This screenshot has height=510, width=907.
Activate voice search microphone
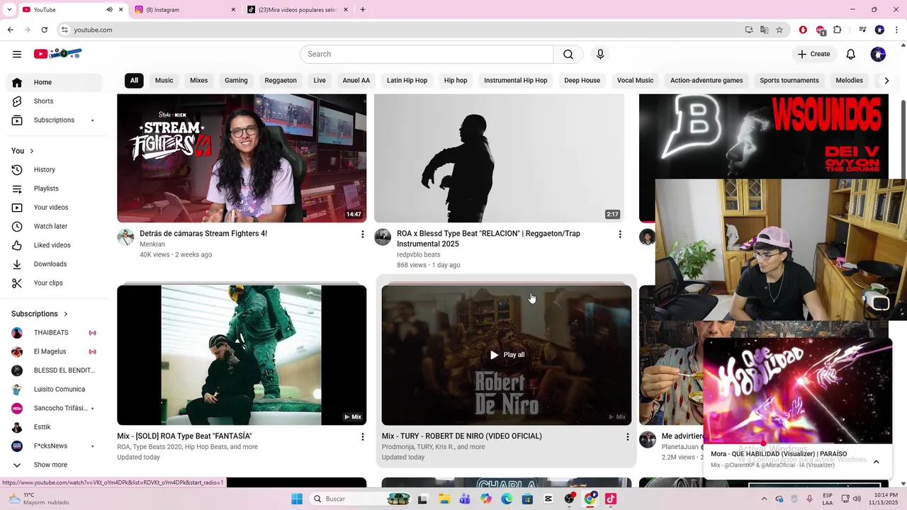pos(600,55)
